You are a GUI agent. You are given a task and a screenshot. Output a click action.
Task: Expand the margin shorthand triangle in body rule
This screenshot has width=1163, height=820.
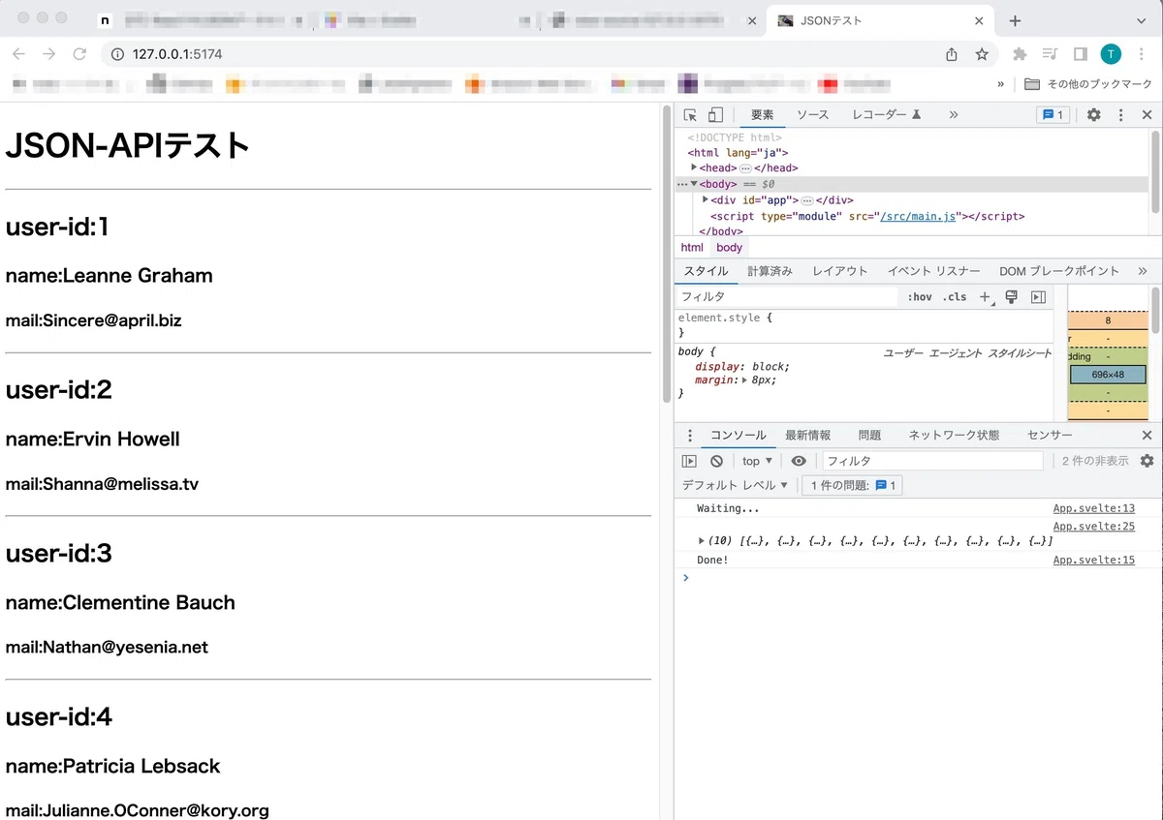coord(744,380)
